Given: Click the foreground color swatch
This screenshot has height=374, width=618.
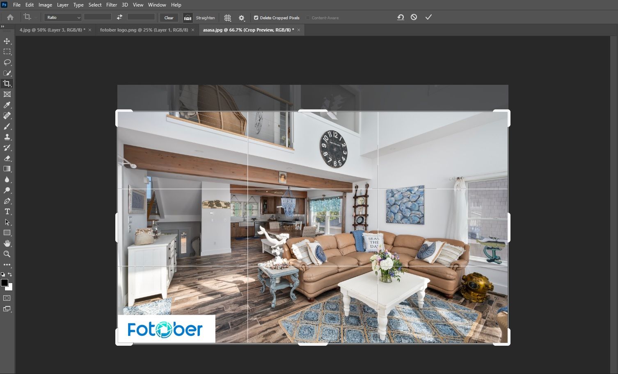Looking at the screenshot, I should click(5, 283).
